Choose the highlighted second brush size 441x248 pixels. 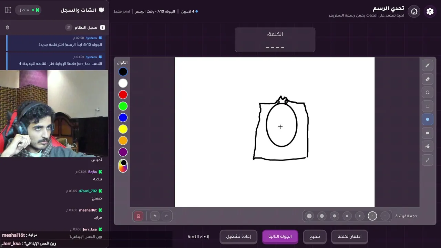click(372, 216)
